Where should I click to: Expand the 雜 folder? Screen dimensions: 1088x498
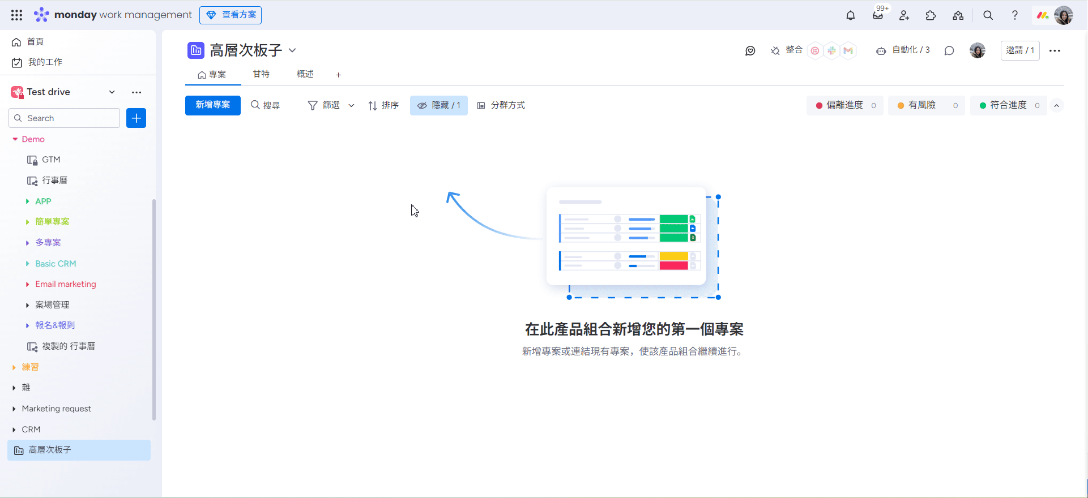[14, 388]
